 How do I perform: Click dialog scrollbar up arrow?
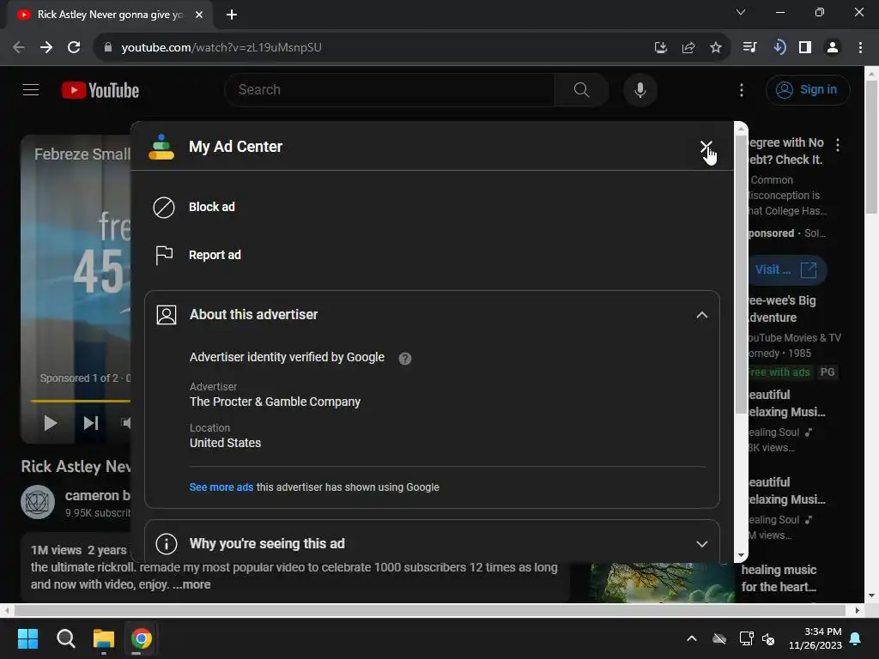pos(741,129)
